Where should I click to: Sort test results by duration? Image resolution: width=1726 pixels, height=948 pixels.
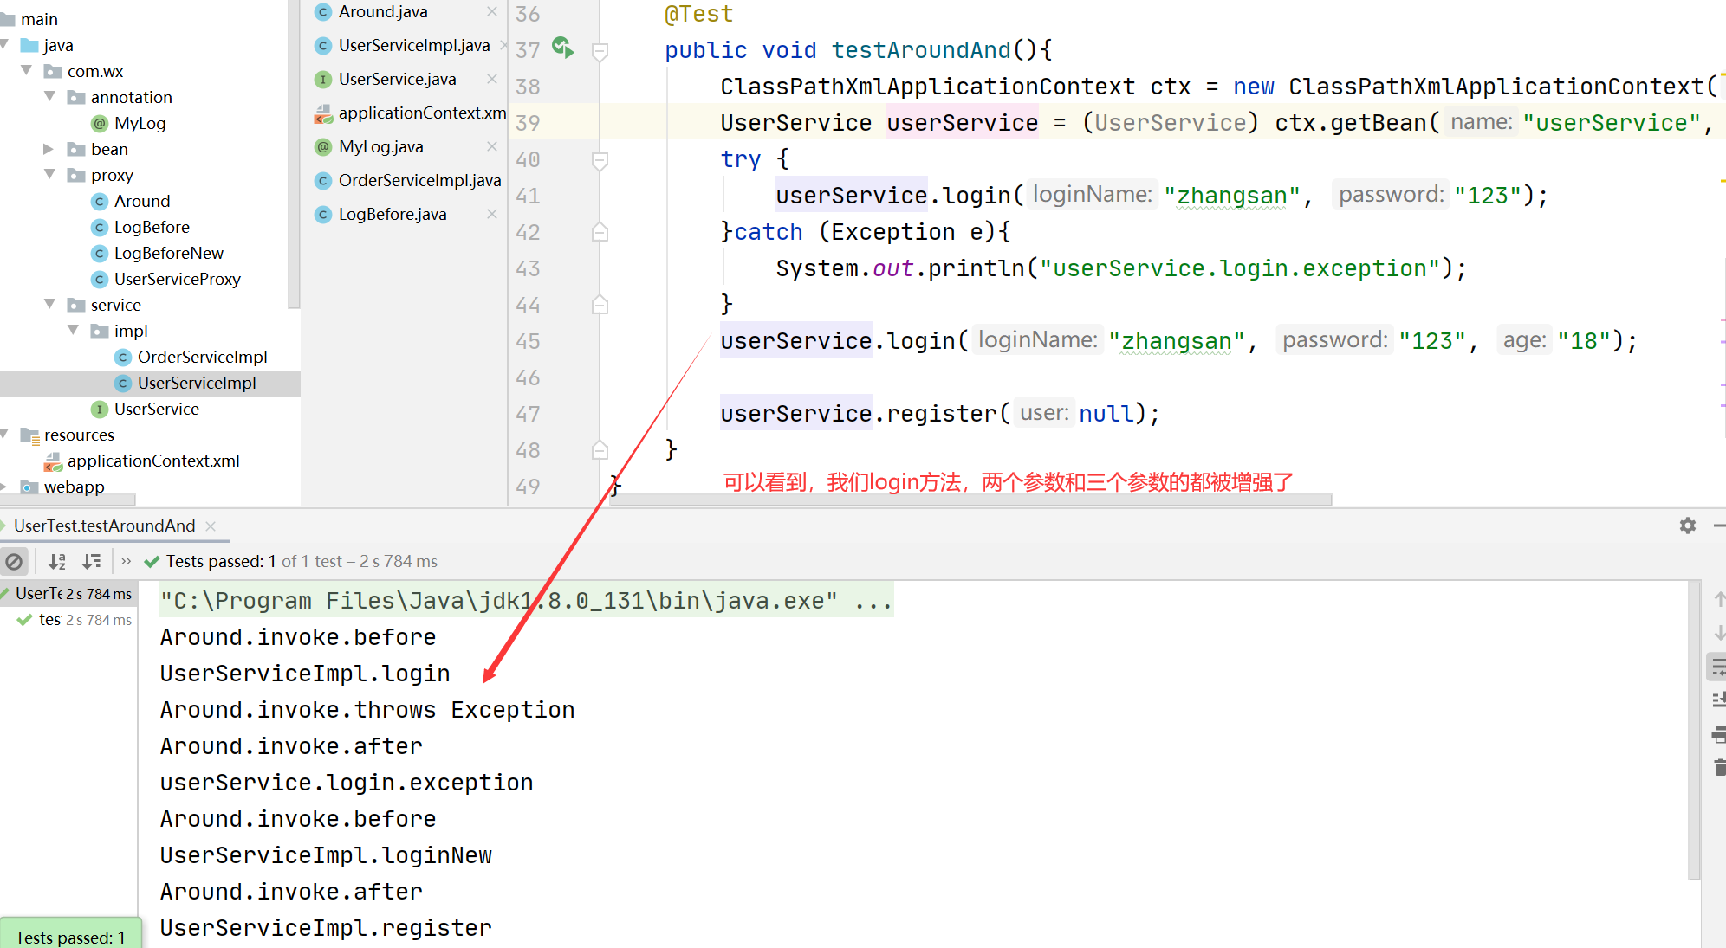(x=92, y=562)
